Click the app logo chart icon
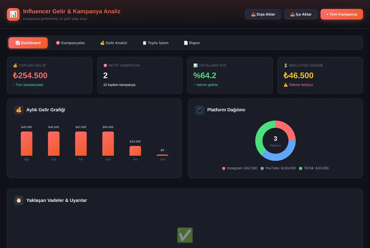The width and height of the screenshot is (370, 248). (x=13, y=14)
